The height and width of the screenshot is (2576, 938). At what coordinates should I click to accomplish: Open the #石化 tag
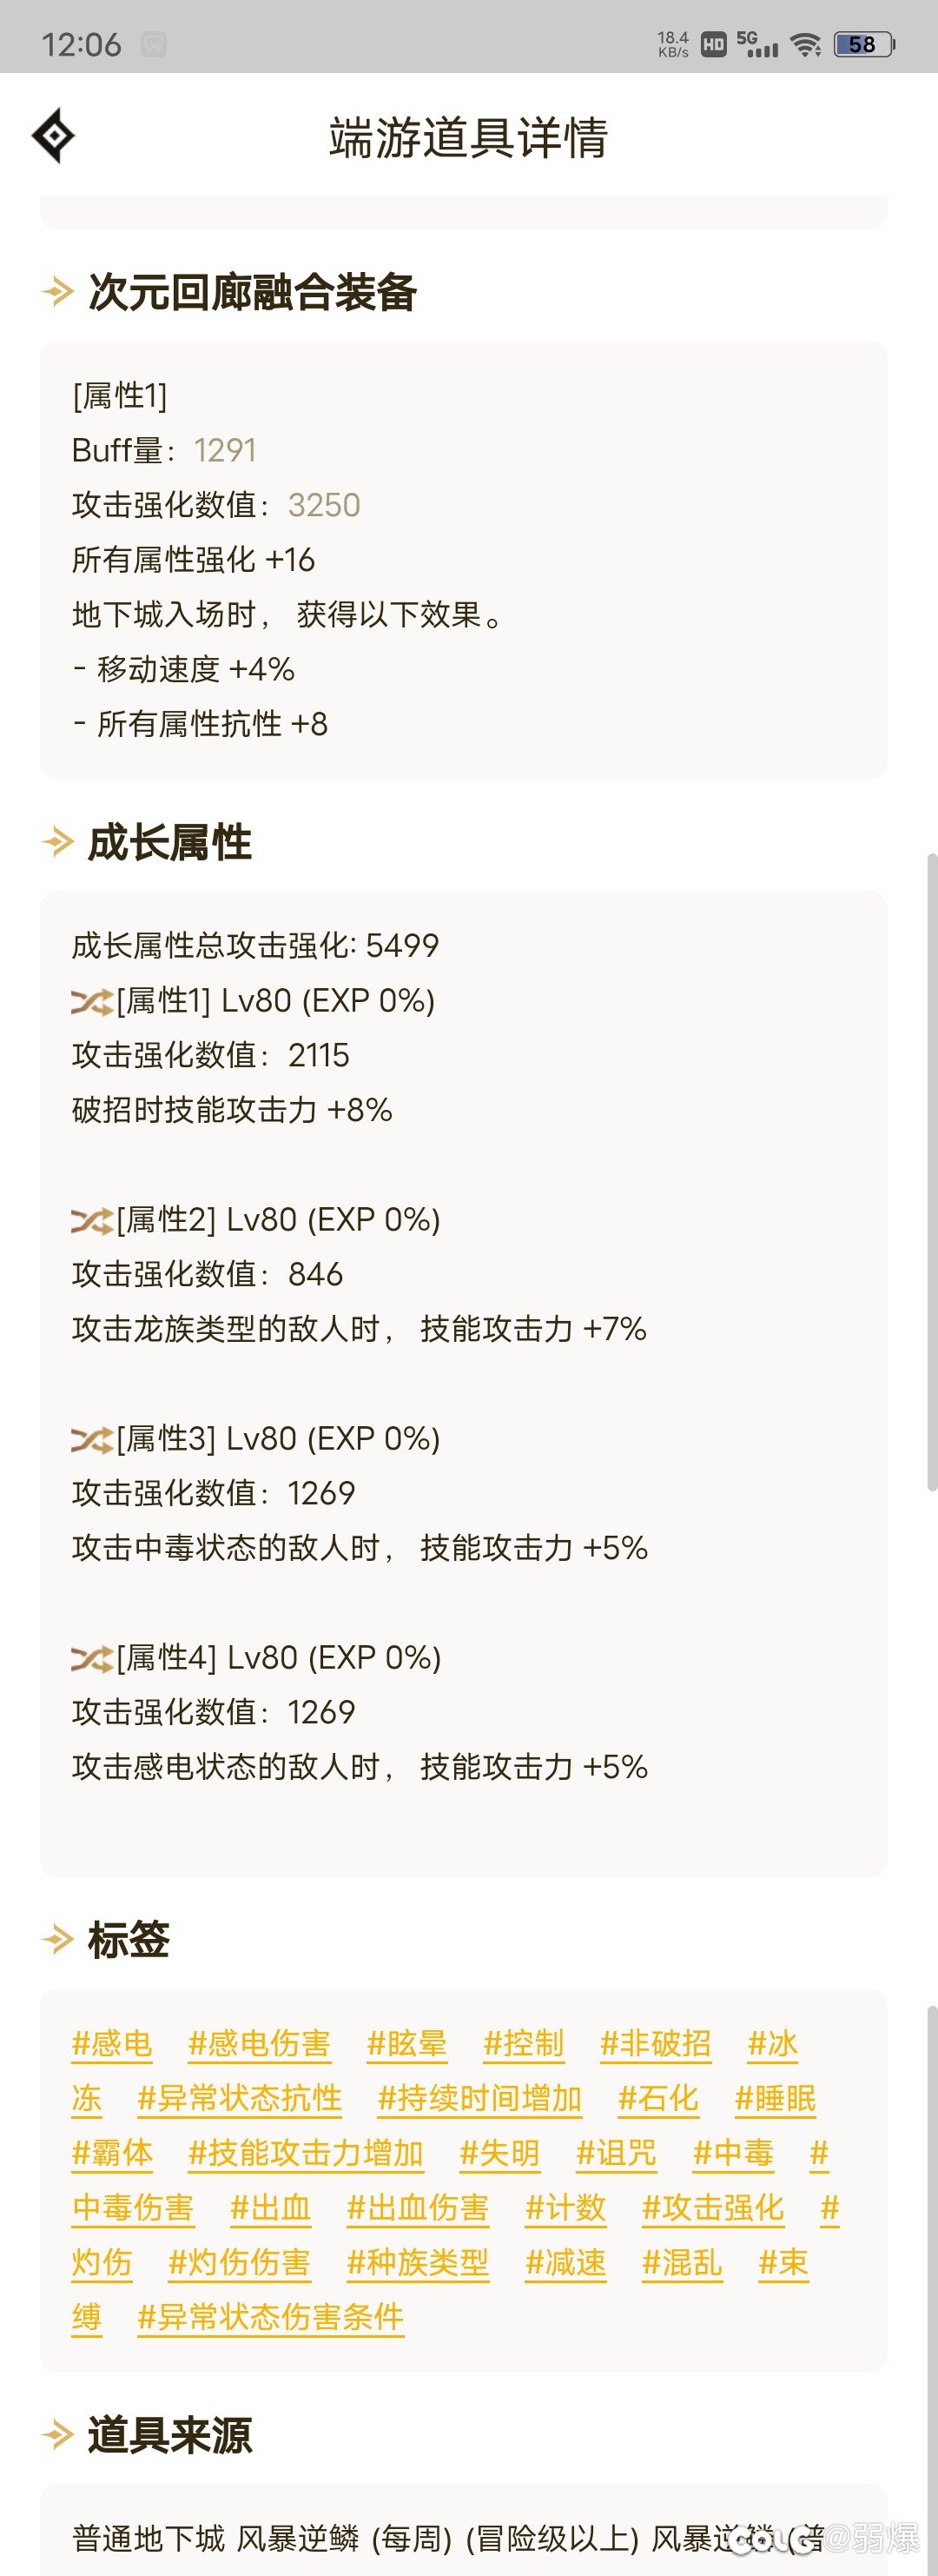[659, 2099]
